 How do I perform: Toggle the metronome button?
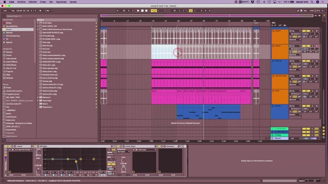(40, 11)
